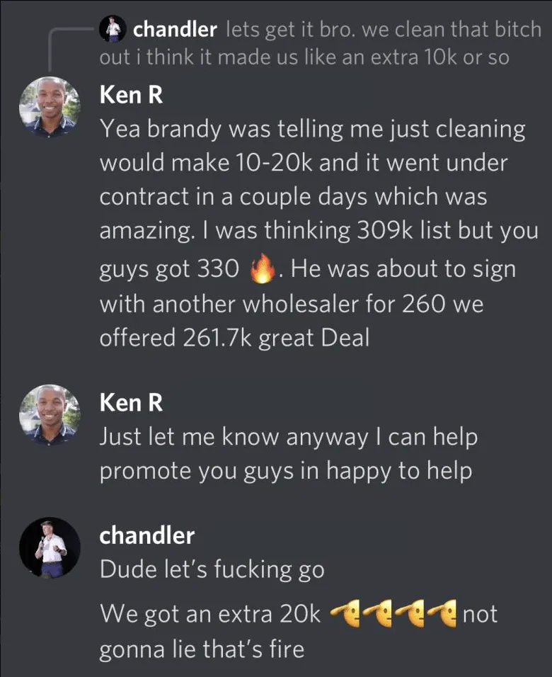Click the third lying-face emoji
Screen dimensions: 552x677
[x=409, y=613]
